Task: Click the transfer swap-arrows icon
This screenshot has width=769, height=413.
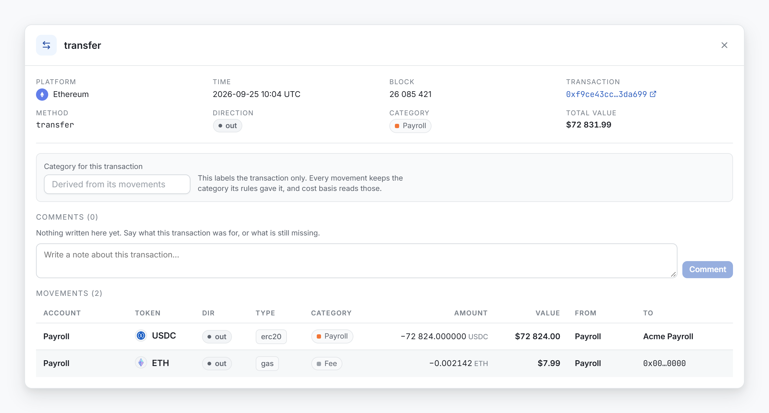Action: [x=46, y=45]
